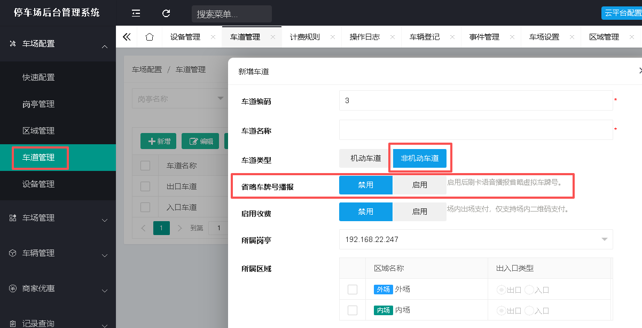Go to next page arrow in pagination
This screenshot has height=328, width=642.
click(179, 228)
